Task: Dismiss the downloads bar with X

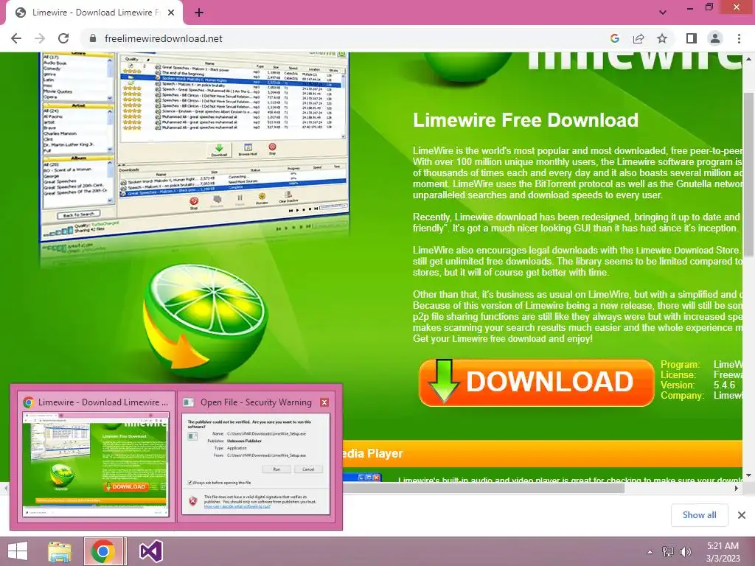Action: tap(742, 515)
